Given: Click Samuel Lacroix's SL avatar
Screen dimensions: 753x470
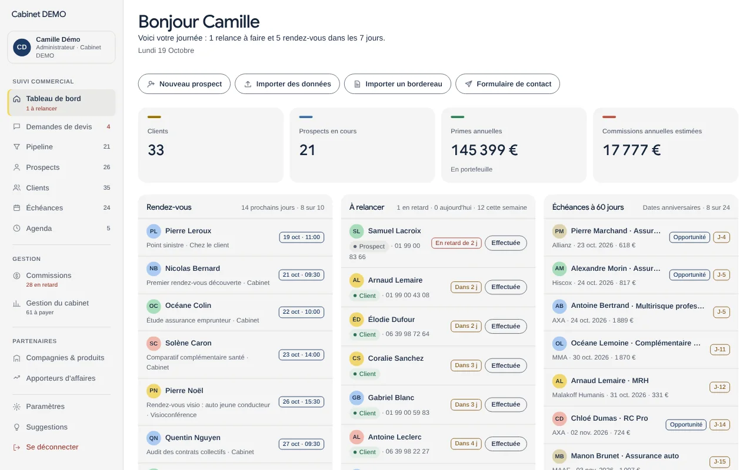Looking at the screenshot, I should click(356, 231).
